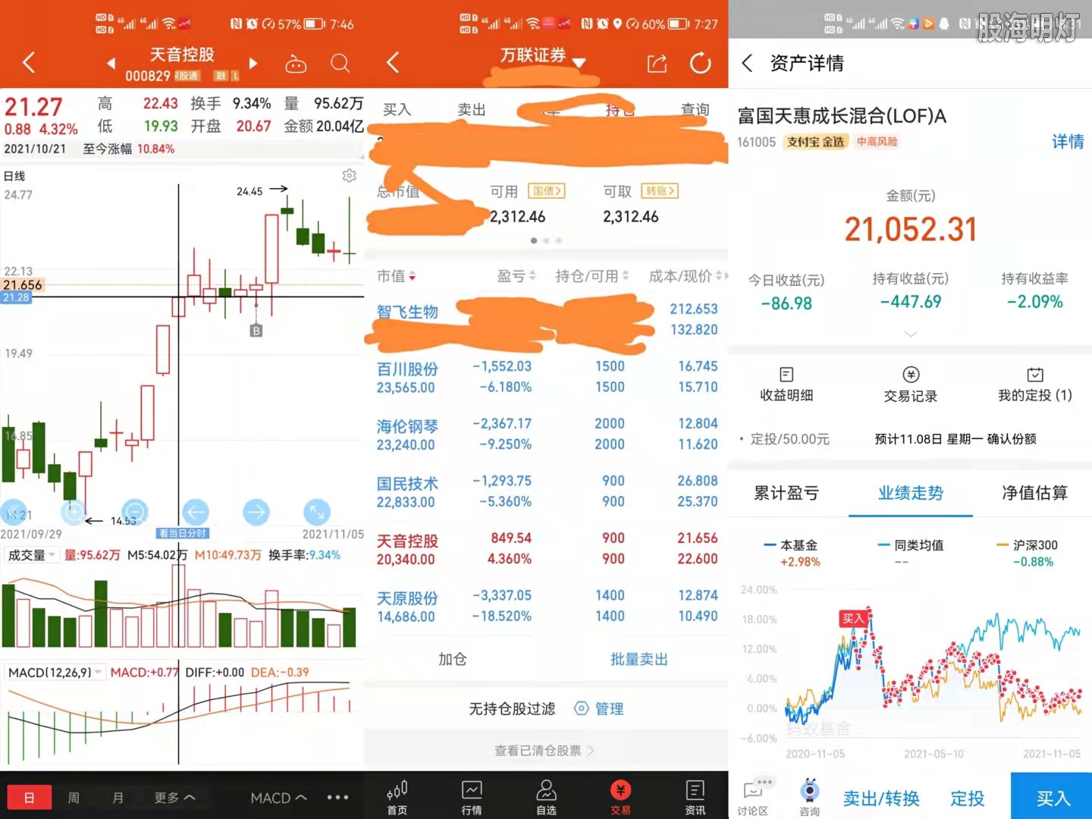Viewport: 1092px width, 819px height.
Task: Switch to 买入 tab
Action: [x=397, y=110]
